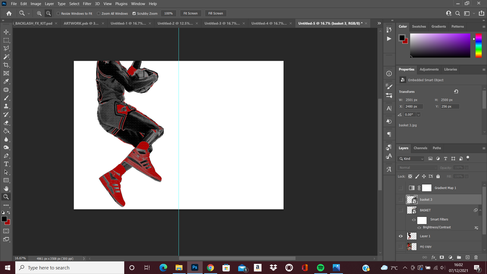487x274 pixels.
Task: Pick the Clone Stamp tool
Action: coord(6,106)
